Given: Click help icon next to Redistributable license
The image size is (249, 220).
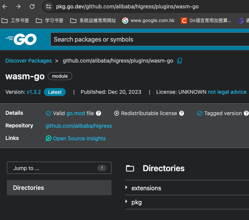Looking at the screenshot, I should coord(182,113).
